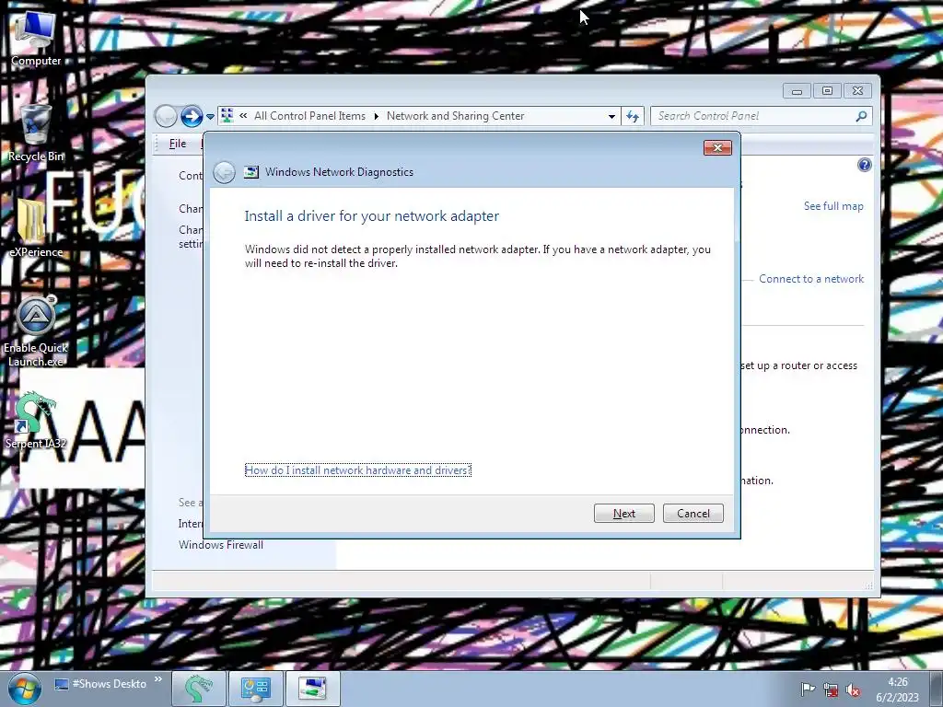Click the Control Panel back arrow
Screen dimensions: 943x707
(166, 116)
